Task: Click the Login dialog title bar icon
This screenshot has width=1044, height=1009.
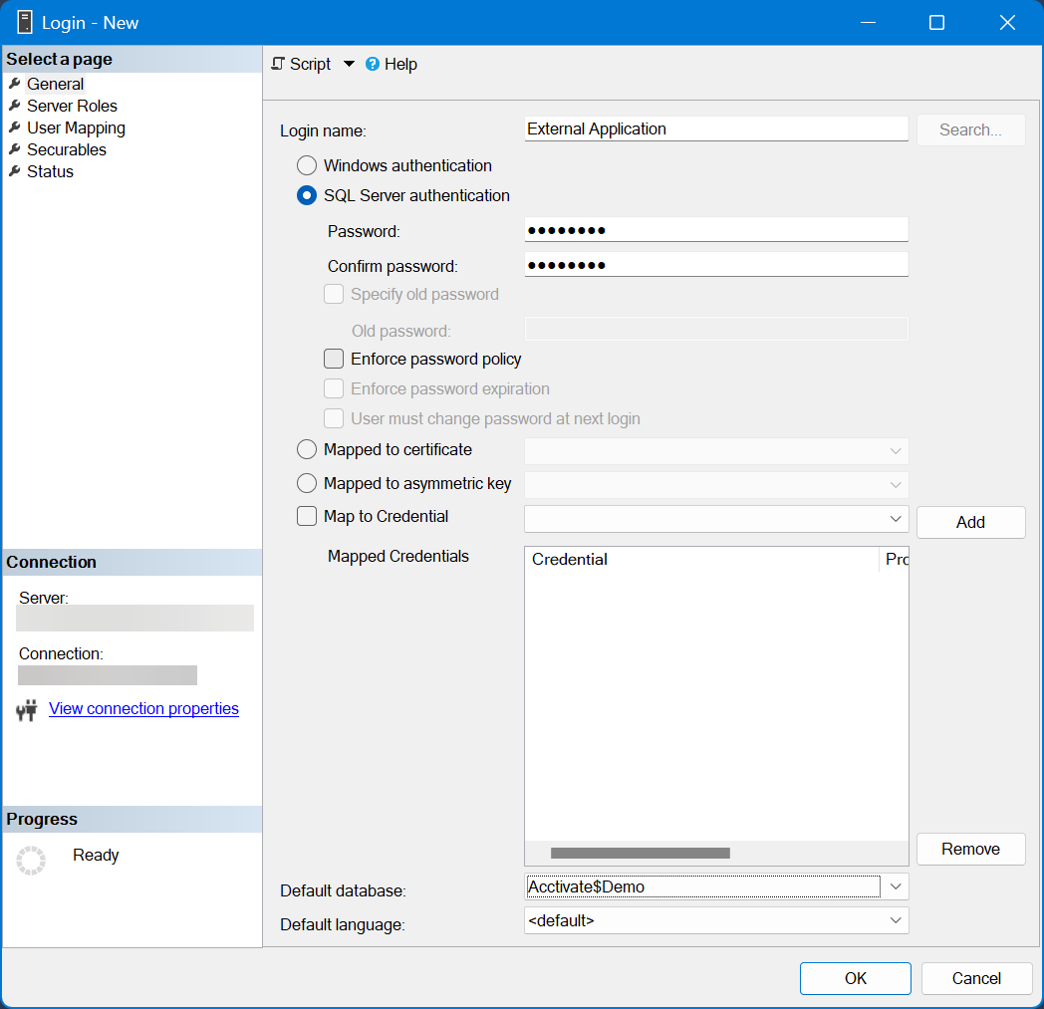Action: [x=24, y=21]
